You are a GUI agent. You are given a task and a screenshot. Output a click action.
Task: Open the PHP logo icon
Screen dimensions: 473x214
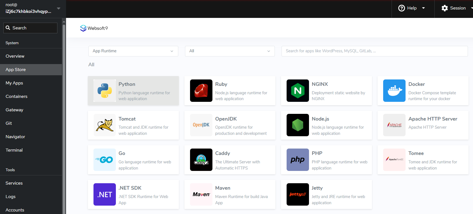[298, 160]
